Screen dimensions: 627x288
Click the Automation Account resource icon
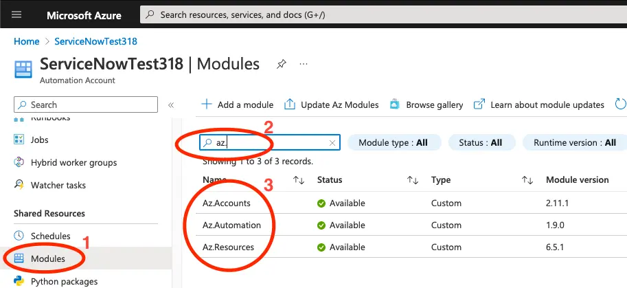click(x=23, y=69)
